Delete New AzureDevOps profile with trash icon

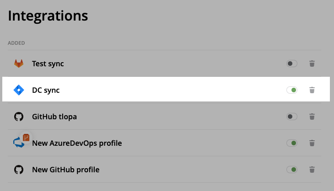pyautogui.click(x=312, y=143)
